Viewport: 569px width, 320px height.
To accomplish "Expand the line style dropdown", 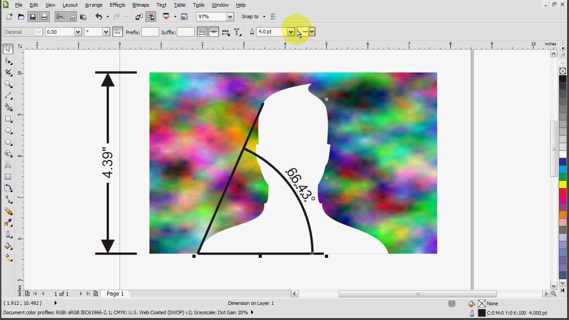I will click(x=312, y=32).
